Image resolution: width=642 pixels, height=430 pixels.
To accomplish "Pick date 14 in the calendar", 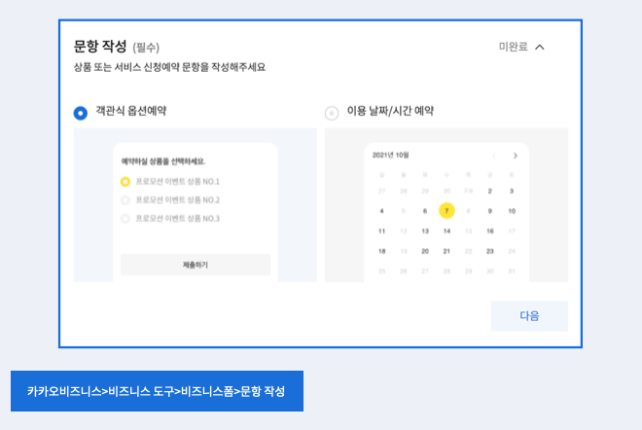I will (446, 231).
